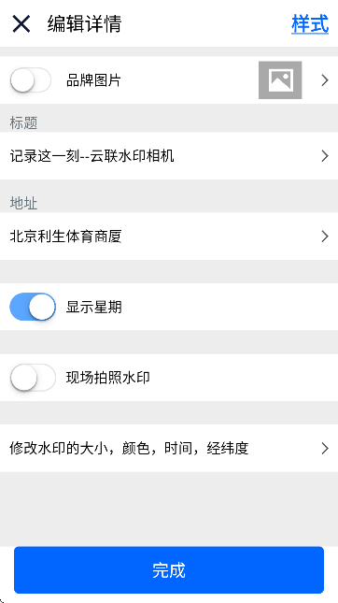Click the 标题 section header
The height and width of the screenshot is (603, 338).
(x=23, y=123)
